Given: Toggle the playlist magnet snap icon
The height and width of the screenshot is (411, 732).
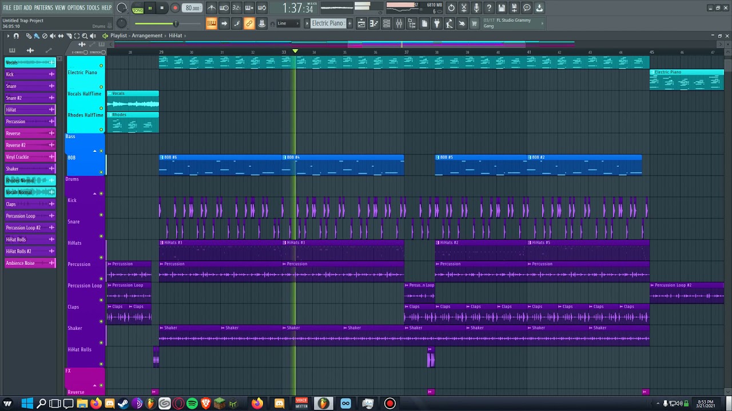Looking at the screenshot, I should (16, 36).
